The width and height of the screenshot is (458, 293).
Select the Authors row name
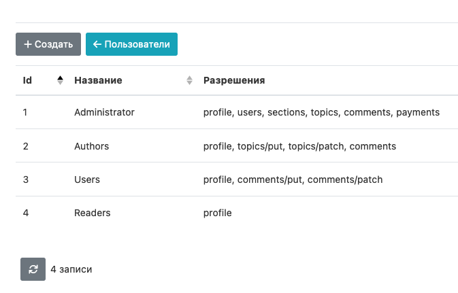(x=91, y=146)
